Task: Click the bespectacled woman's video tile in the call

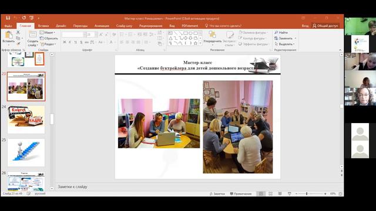Action: 360,97
